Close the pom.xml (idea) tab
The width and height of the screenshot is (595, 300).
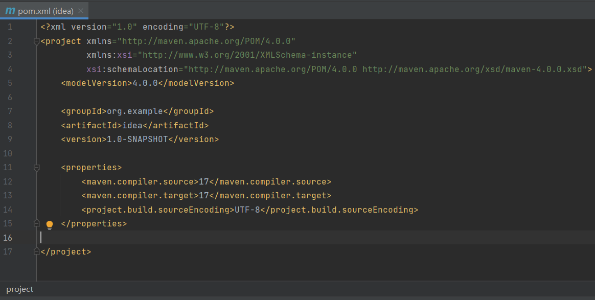pos(81,11)
